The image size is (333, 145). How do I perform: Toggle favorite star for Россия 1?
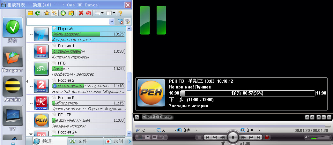click(54, 45)
